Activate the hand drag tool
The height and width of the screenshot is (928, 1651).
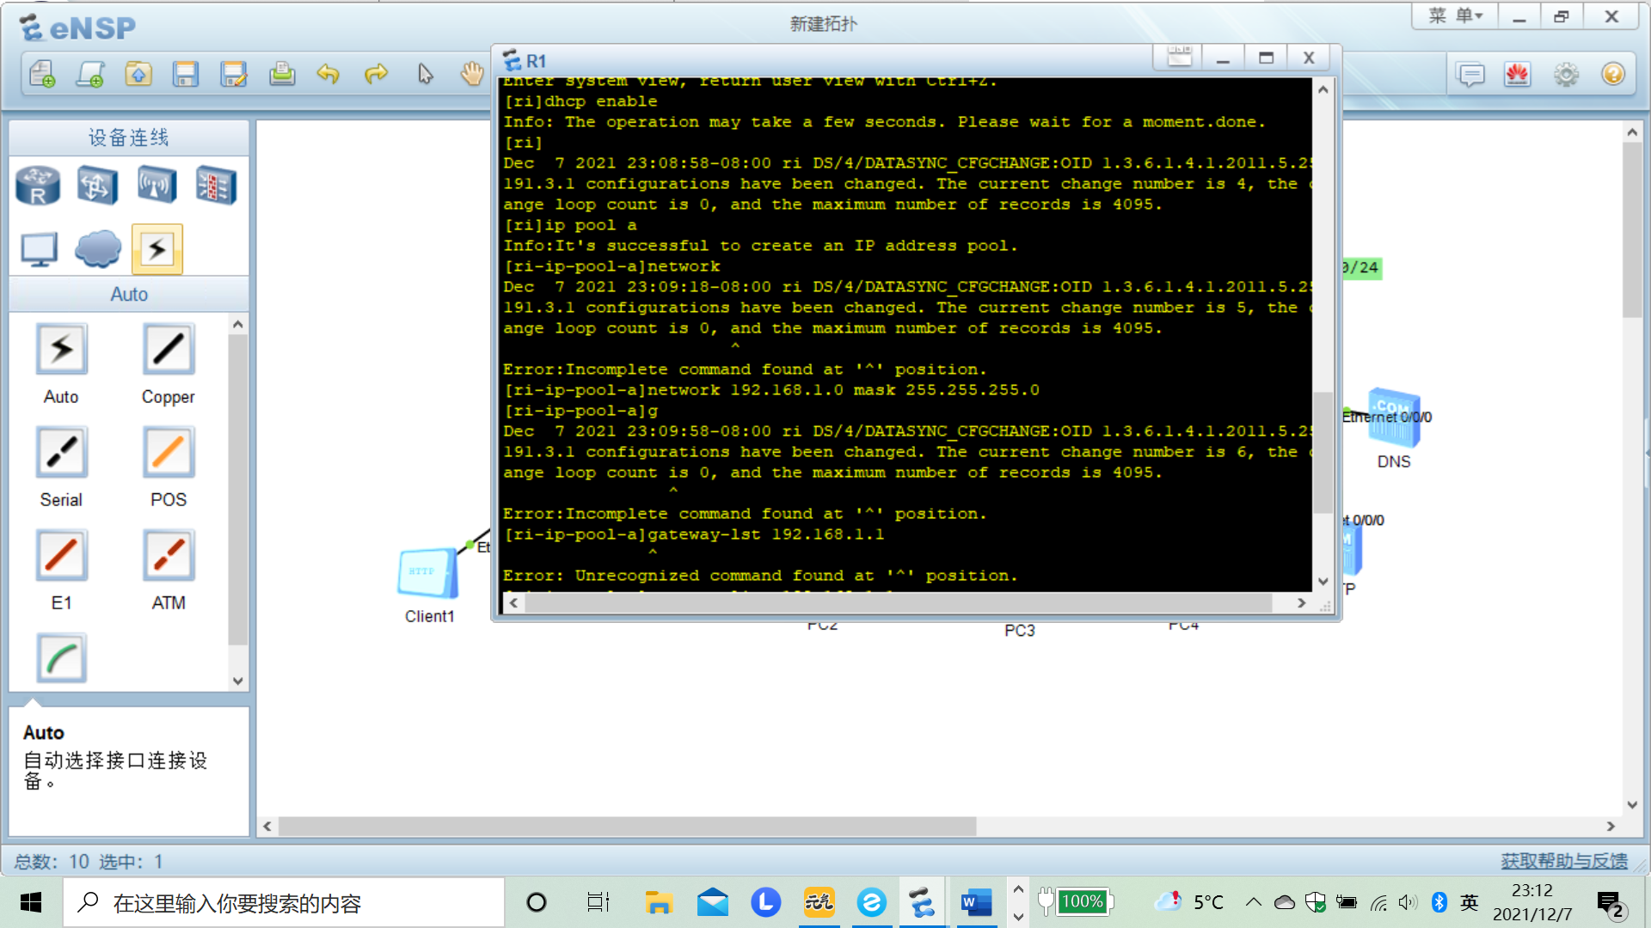coord(471,75)
